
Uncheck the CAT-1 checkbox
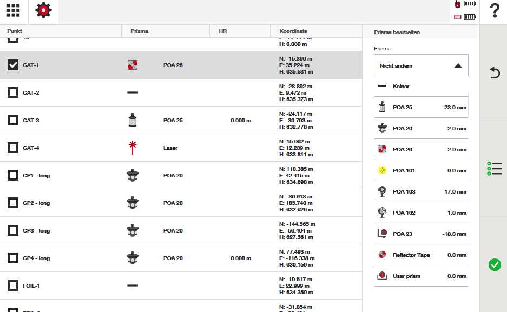[13, 65]
